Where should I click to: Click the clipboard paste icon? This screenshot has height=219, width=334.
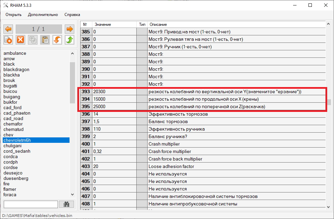coord(45,40)
